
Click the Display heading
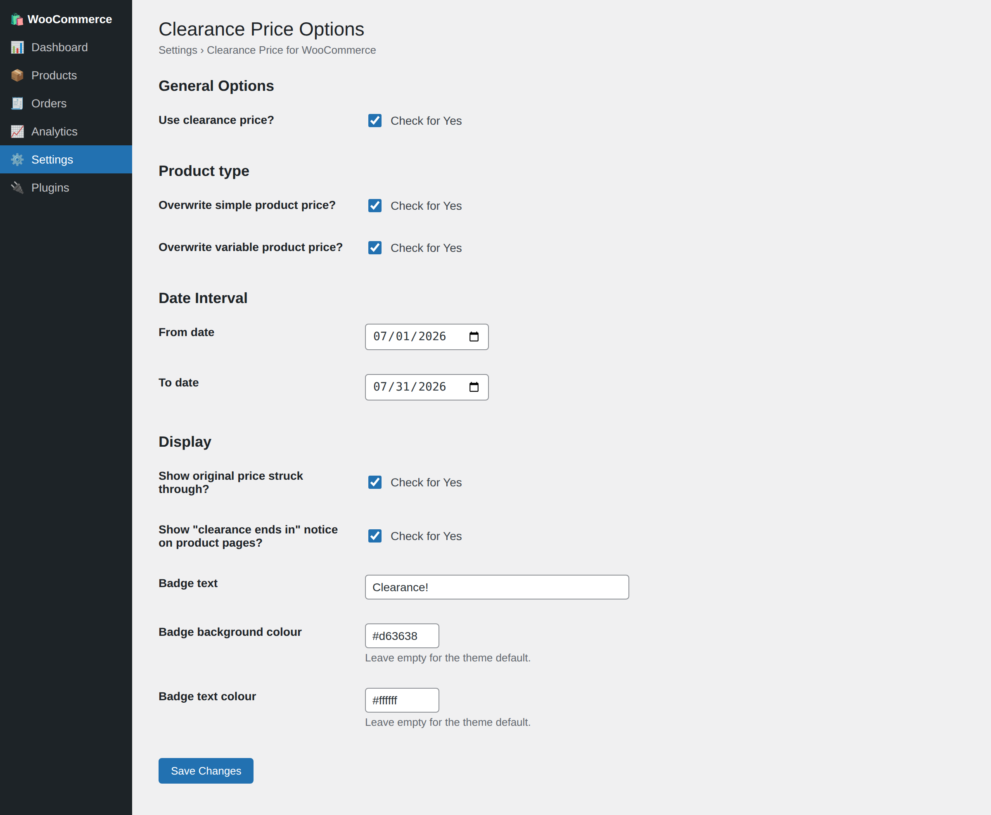(x=185, y=442)
